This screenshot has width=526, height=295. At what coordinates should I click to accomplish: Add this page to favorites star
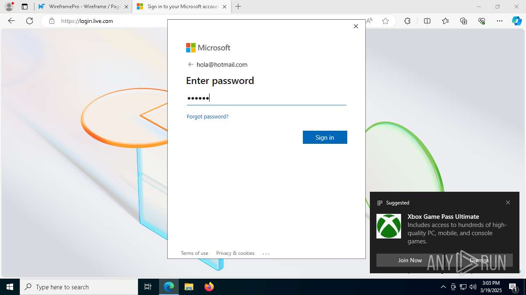[x=385, y=21]
